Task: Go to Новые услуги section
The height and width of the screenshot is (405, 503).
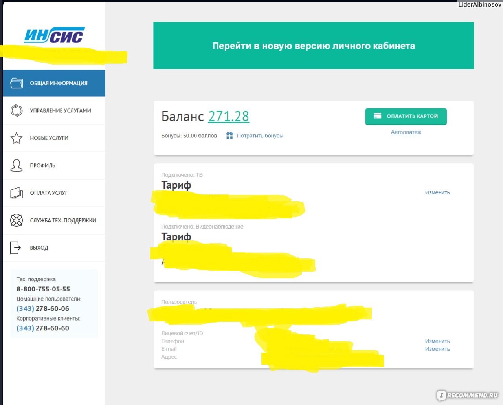Action: [54, 138]
